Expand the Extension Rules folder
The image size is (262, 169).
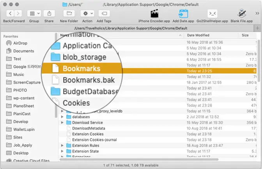(x=62, y=146)
